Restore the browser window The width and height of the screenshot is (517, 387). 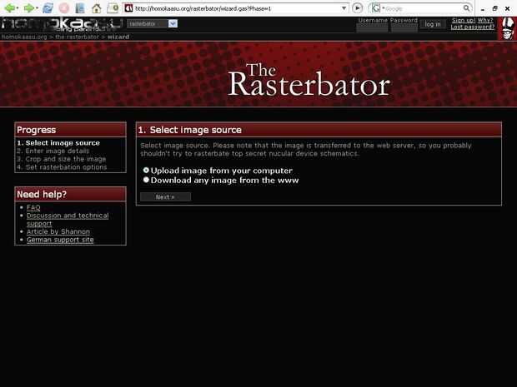495,8
